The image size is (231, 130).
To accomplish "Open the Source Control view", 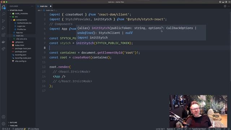I will (x=4, y=21).
